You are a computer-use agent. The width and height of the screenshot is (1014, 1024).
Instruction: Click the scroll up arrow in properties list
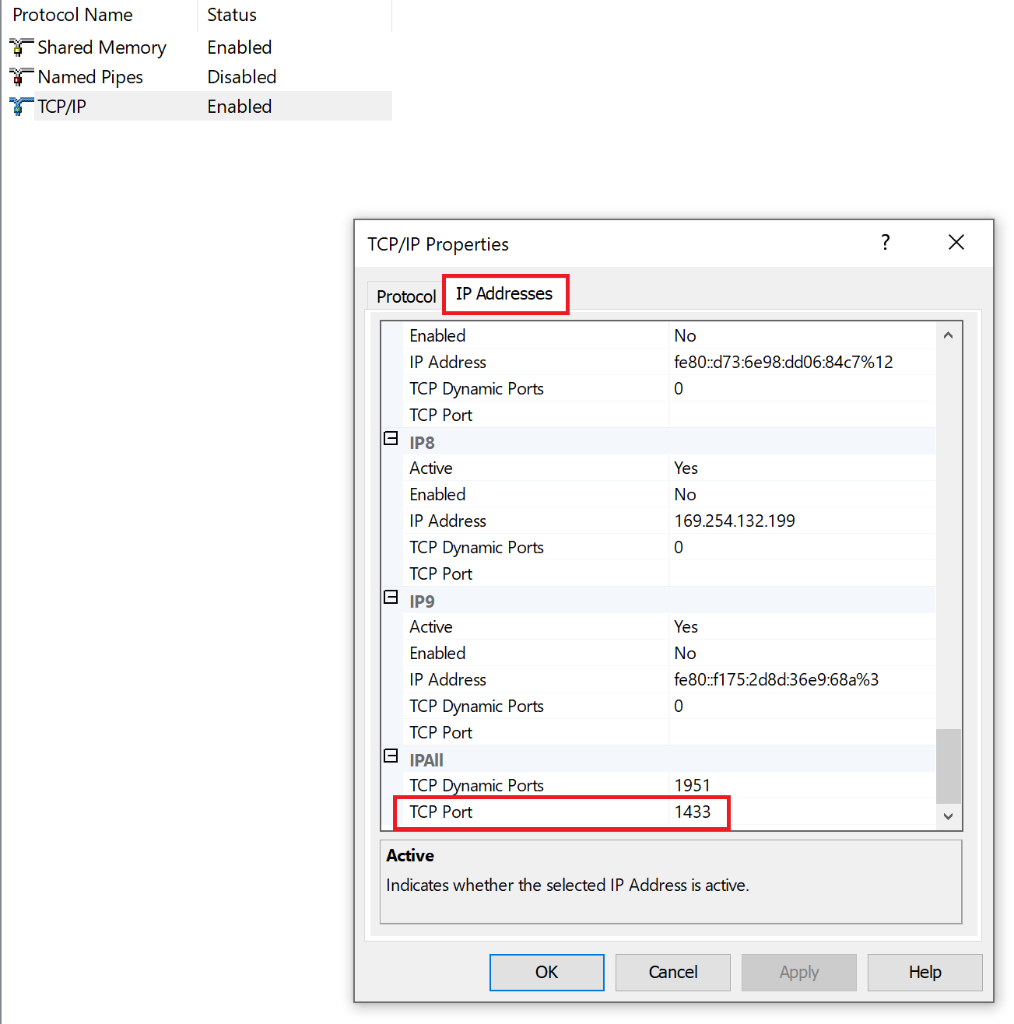click(x=948, y=335)
